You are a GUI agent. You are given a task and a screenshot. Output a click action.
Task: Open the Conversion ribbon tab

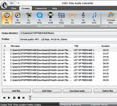(x=41, y=8)
